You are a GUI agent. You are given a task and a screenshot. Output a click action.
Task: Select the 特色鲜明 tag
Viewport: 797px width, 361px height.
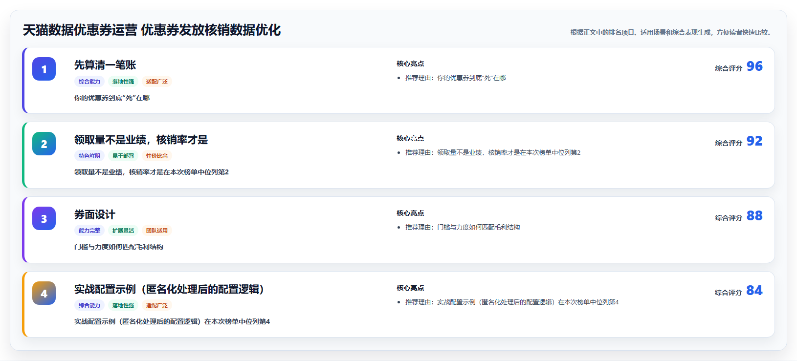coord(89,156)
